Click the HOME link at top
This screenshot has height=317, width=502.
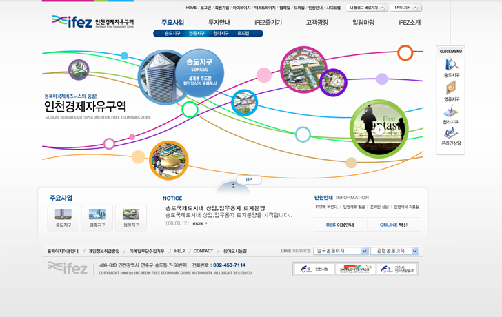pos(191,8)
